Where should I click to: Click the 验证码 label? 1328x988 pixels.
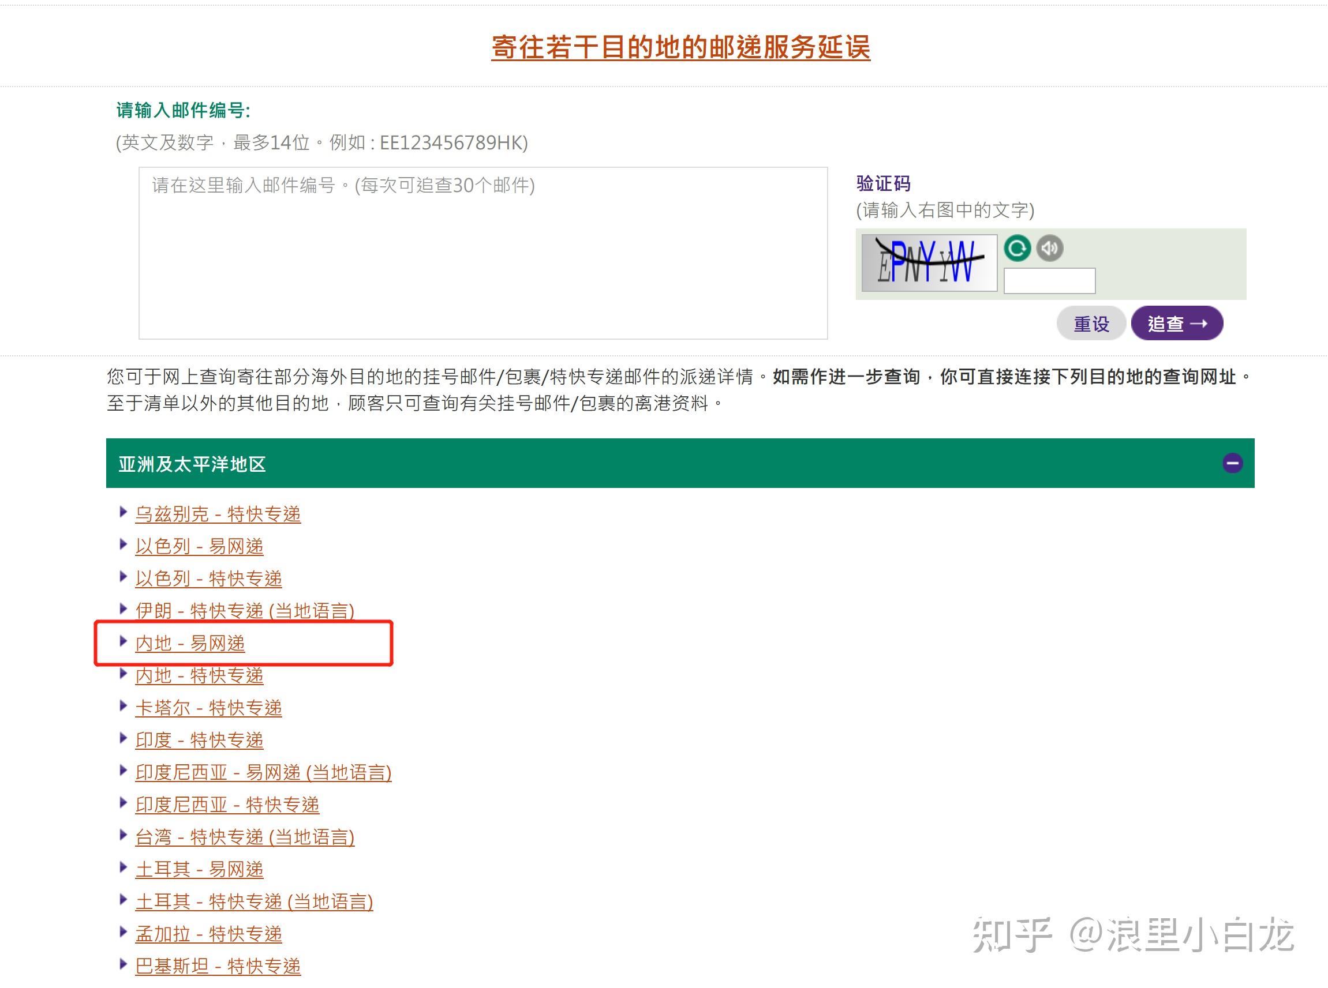click(884, 183)
